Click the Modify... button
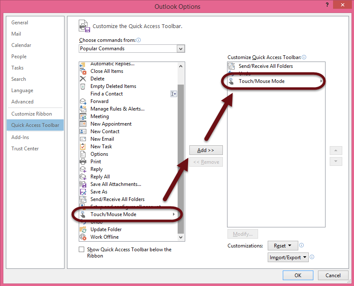The image size is (354, 286). tap(243, 234)
